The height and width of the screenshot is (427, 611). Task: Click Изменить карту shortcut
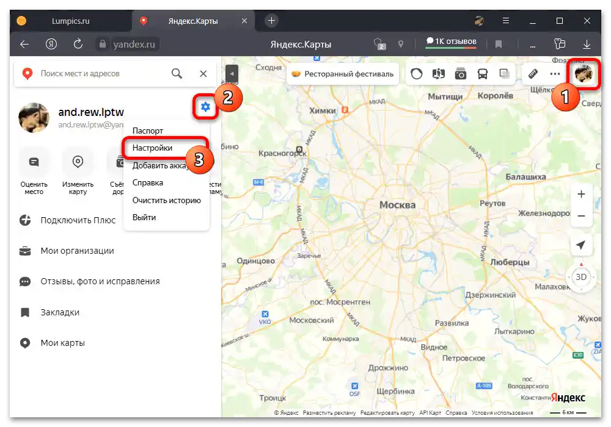(78, 171)
